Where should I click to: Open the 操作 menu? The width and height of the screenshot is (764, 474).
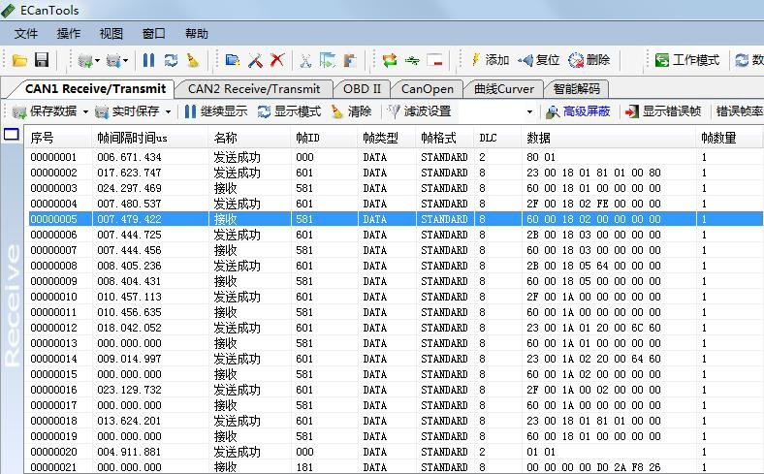coord(69,34)
